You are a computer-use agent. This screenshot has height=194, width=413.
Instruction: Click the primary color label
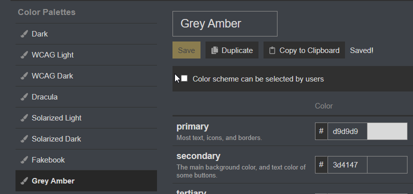coord(192,126)
